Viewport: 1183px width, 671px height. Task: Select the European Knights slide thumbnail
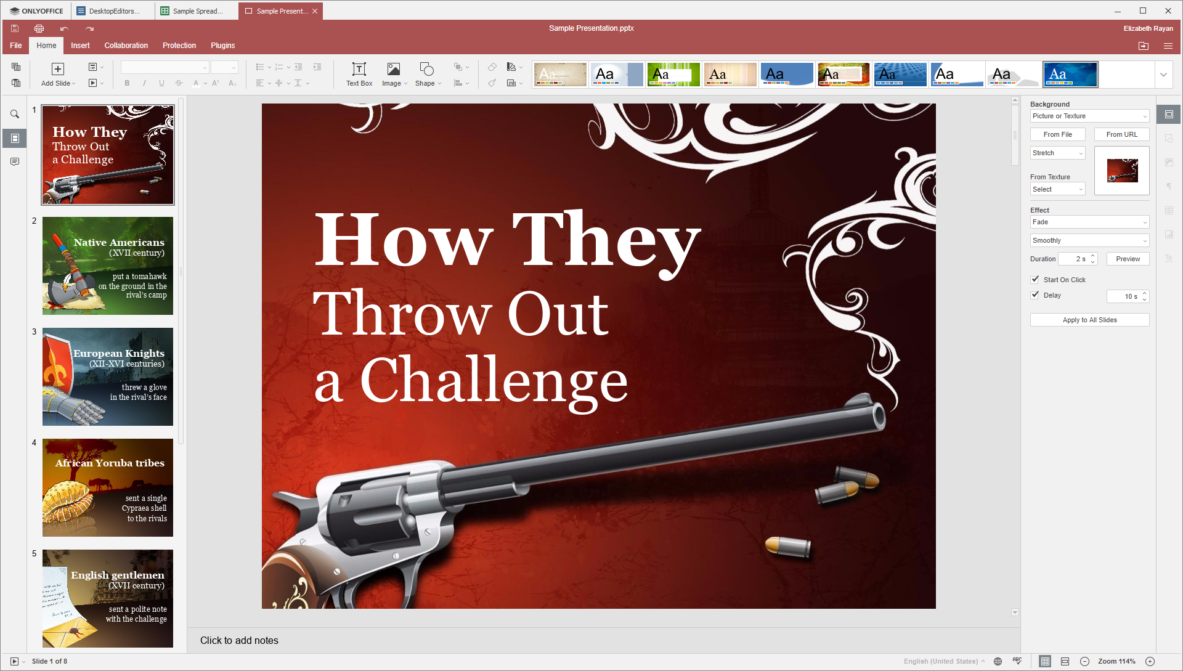coord(108,376)
